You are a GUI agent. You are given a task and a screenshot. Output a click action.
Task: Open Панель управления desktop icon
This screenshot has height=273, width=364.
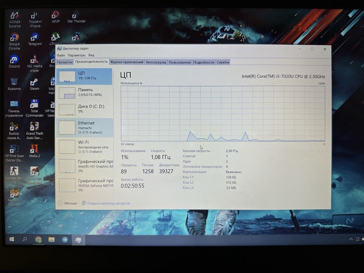point(14,108)
